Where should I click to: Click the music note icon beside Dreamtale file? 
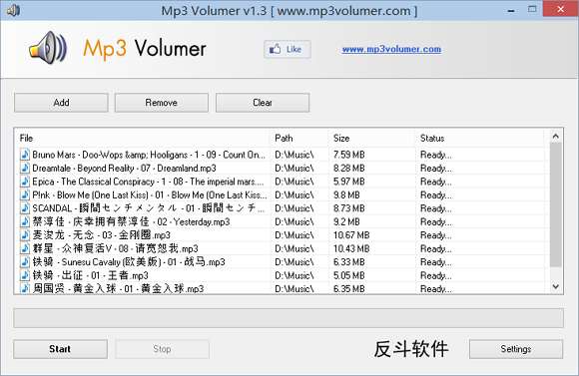pyautogui.click(x=25, y=168)
